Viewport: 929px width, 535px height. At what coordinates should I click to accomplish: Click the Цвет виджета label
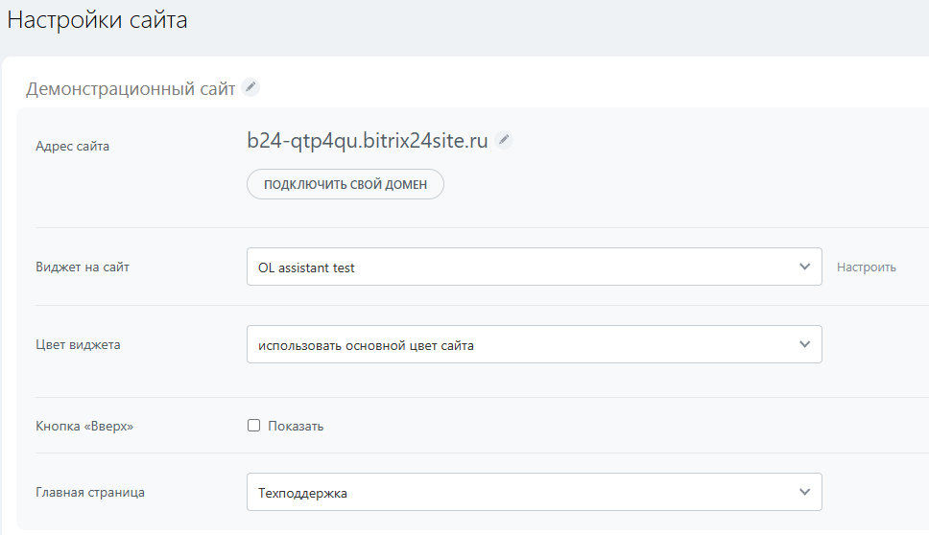(x=78, y=344)
